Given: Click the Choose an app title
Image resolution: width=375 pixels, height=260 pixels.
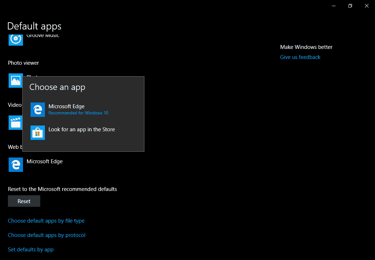Looking at the screenshot, I should coord(57,87).
